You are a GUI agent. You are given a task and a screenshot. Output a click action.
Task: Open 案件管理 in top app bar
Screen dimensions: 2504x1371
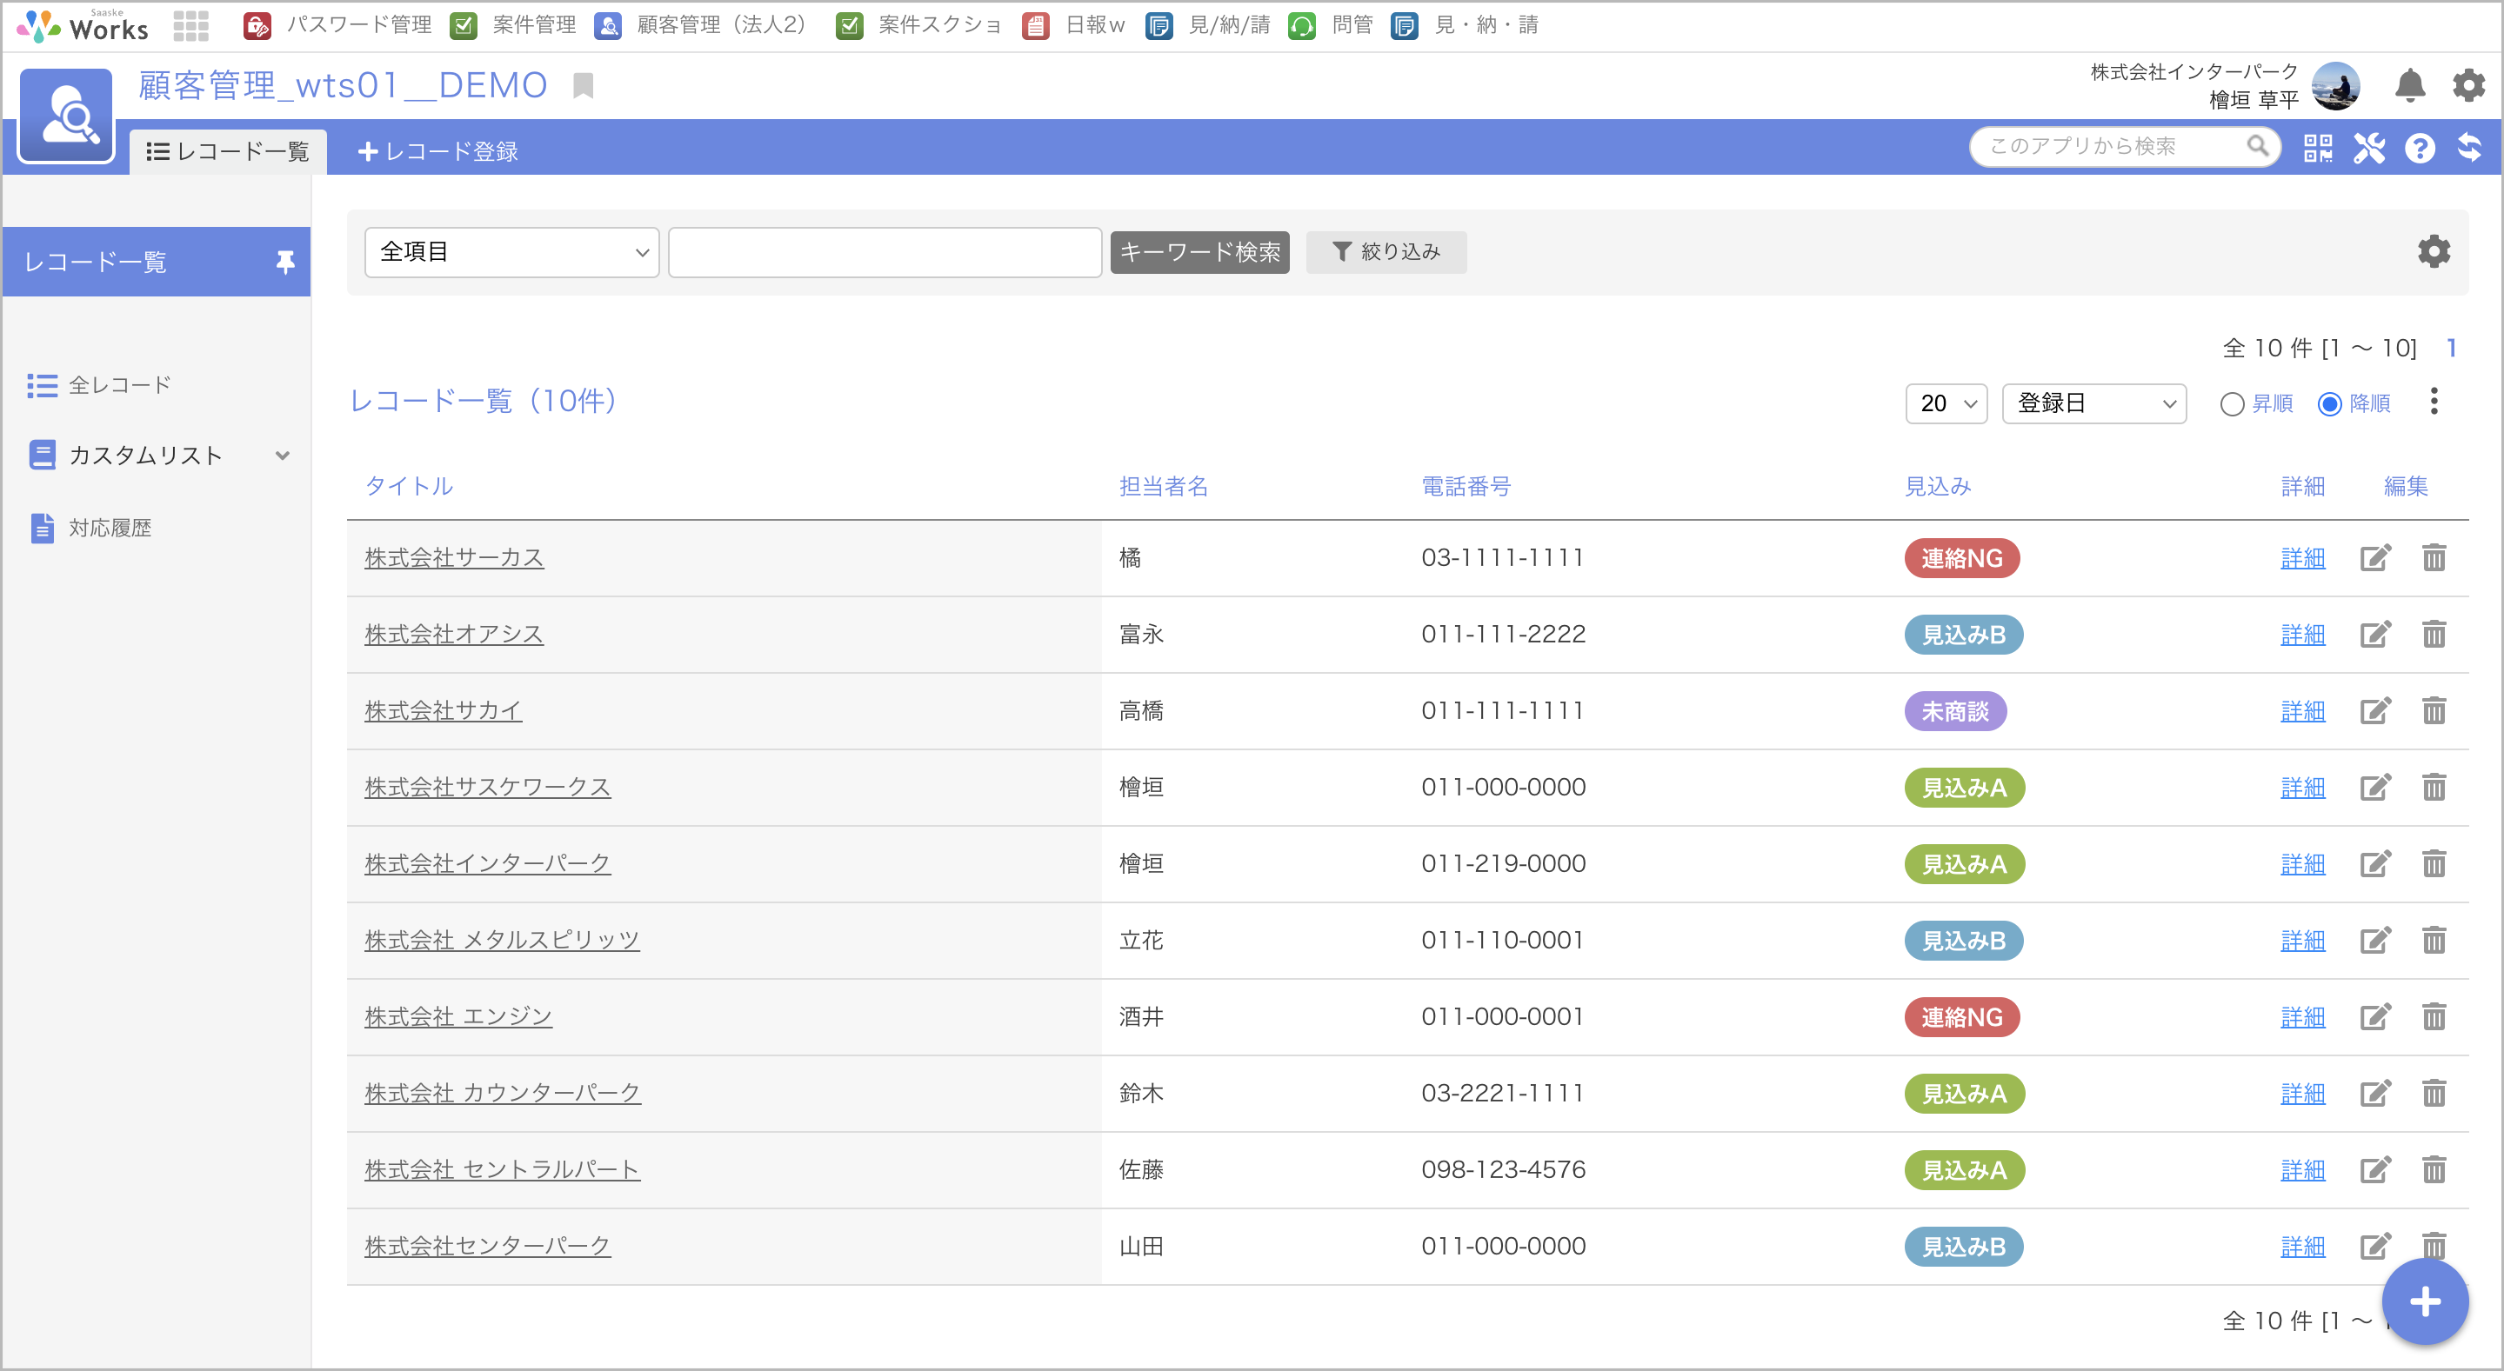(513, 25)
